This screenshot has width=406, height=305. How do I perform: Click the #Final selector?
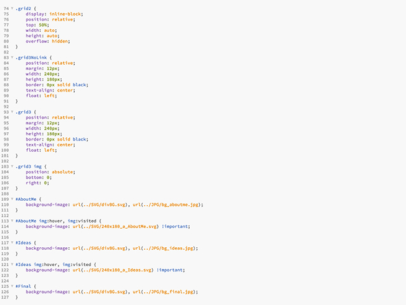pos(23,287)
